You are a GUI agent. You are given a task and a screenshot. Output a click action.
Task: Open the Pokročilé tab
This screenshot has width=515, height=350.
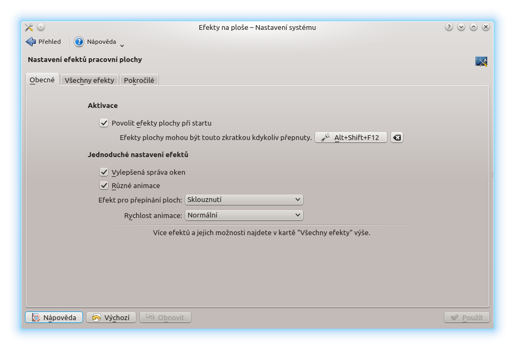click(x=139, y=80)
